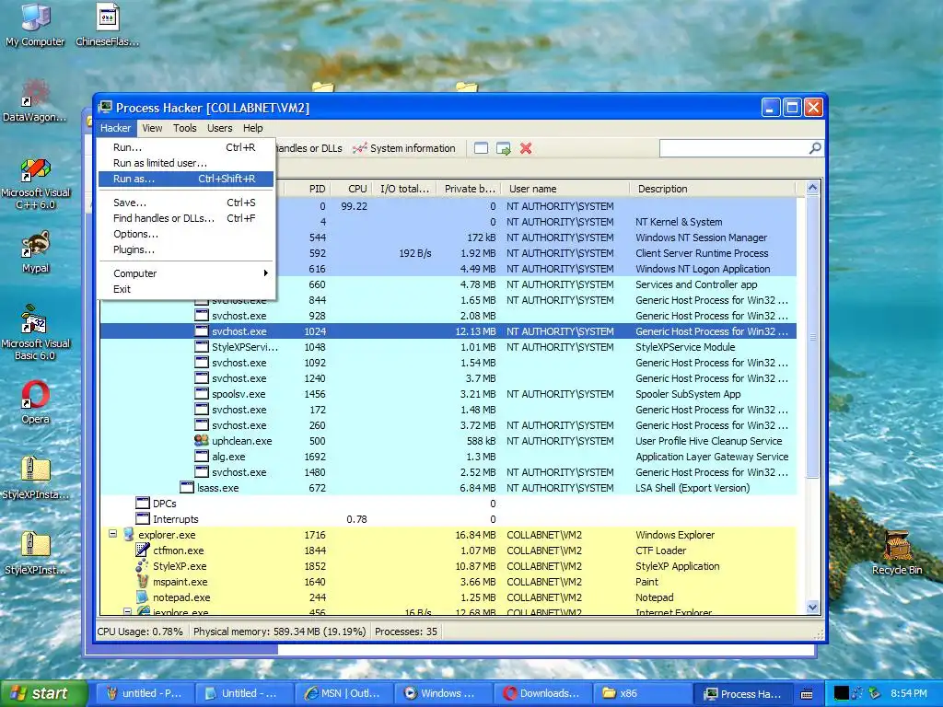Viewport: 943px width, 707px height.
Task: Open the View menu
Action: click(152, 128)
